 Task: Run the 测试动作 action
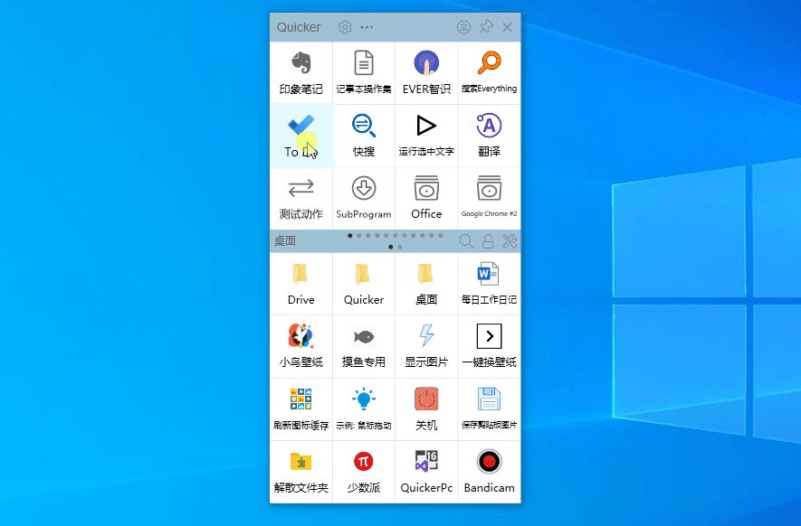(300, 199)
